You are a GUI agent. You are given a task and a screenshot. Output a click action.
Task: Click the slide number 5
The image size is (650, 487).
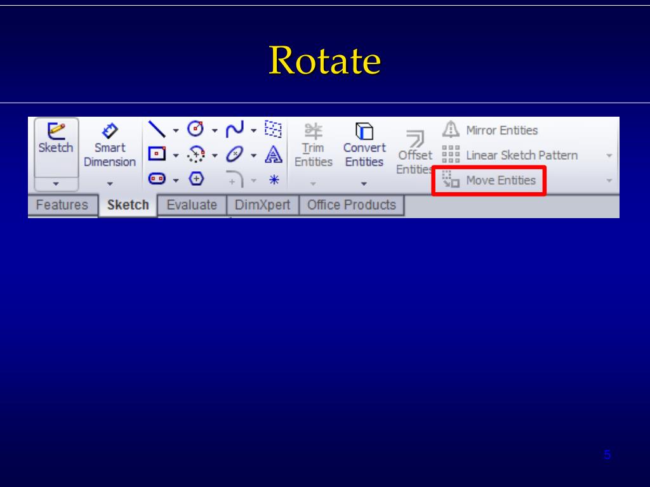point(607,455)
